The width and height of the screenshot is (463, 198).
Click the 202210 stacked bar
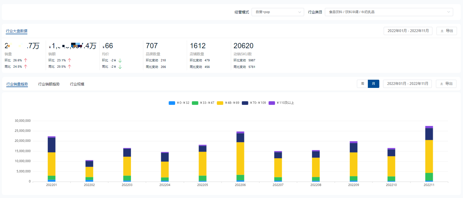(391, 165)
